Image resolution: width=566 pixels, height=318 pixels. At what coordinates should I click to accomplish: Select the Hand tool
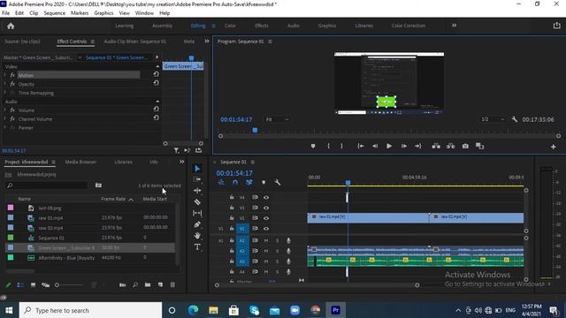pos(197,236)
